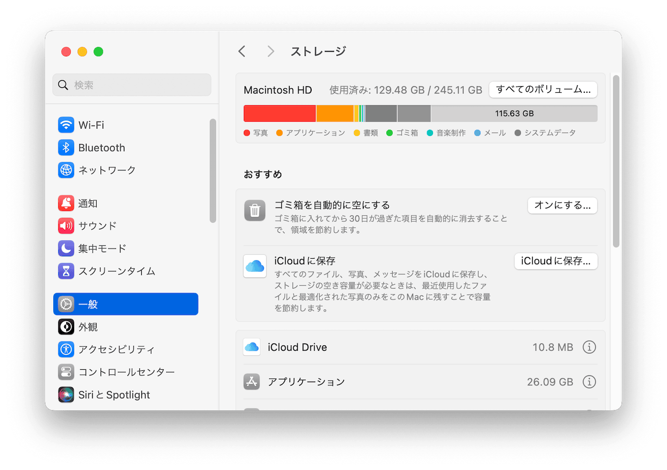Click the trash icon beside ゴミ箱を自動的に空にする
The width and height of the screenshot is (667, 470).
pyautogui.click(x=255, y=210)
